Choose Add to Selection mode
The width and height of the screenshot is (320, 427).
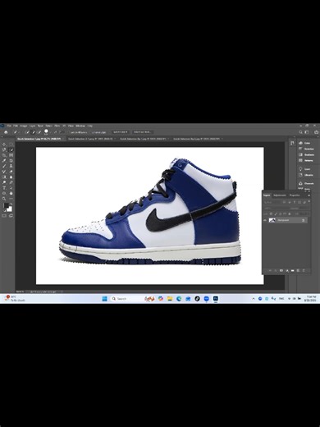click(34, 132)
